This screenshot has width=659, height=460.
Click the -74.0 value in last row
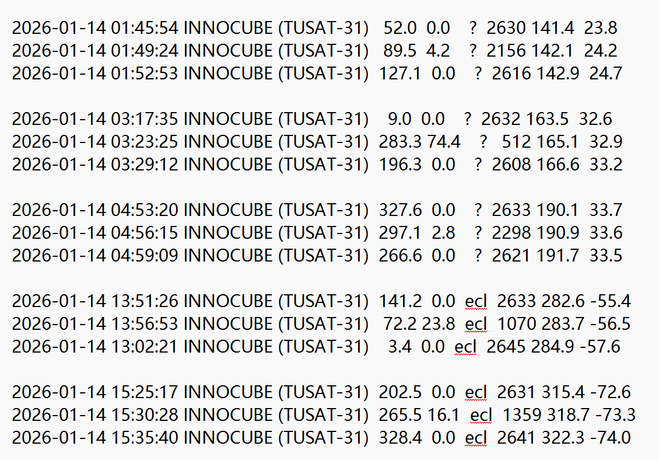click(610, 438)
